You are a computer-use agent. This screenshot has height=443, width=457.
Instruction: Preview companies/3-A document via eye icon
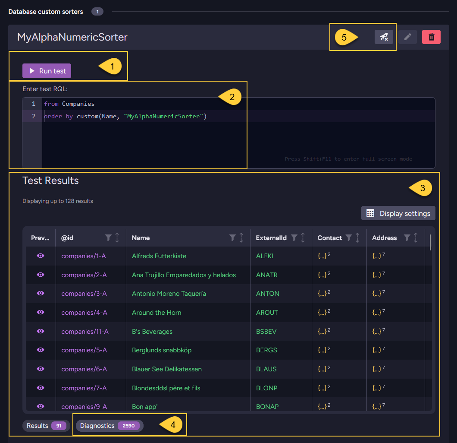41,293
